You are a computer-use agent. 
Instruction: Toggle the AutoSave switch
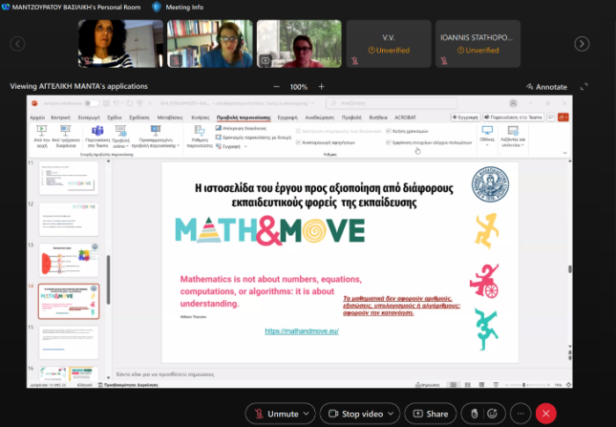click(92, 103)
